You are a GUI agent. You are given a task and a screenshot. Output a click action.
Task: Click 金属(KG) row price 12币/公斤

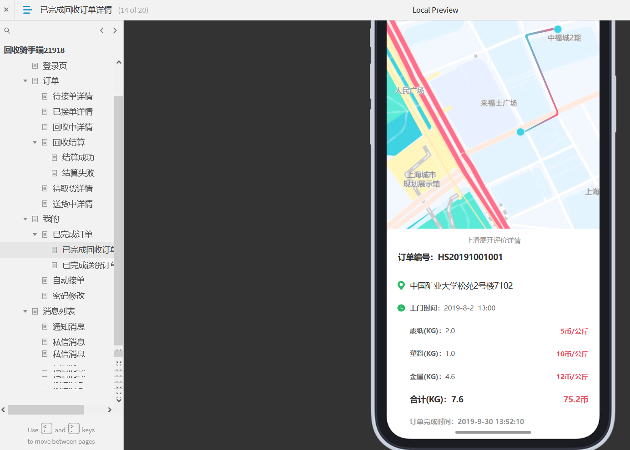pyautogui.click(x=572, y=377)
